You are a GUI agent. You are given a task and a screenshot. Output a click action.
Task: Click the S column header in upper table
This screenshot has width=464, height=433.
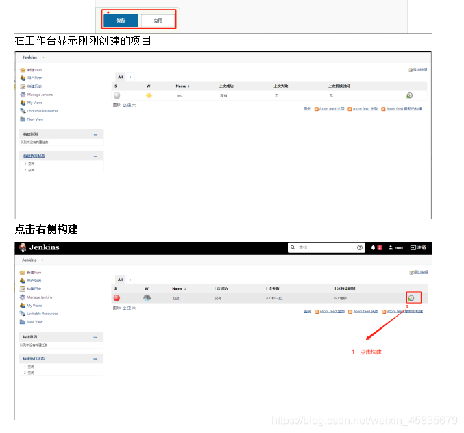pos(116,86)
